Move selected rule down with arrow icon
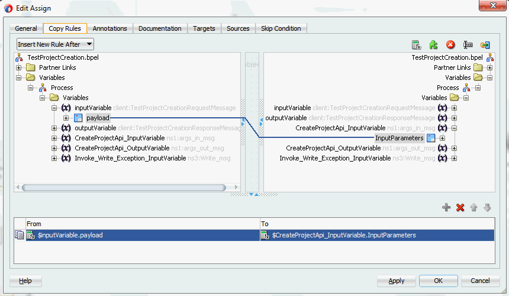The height and width of the screenshot is (296, 509). tap(487, 207)
